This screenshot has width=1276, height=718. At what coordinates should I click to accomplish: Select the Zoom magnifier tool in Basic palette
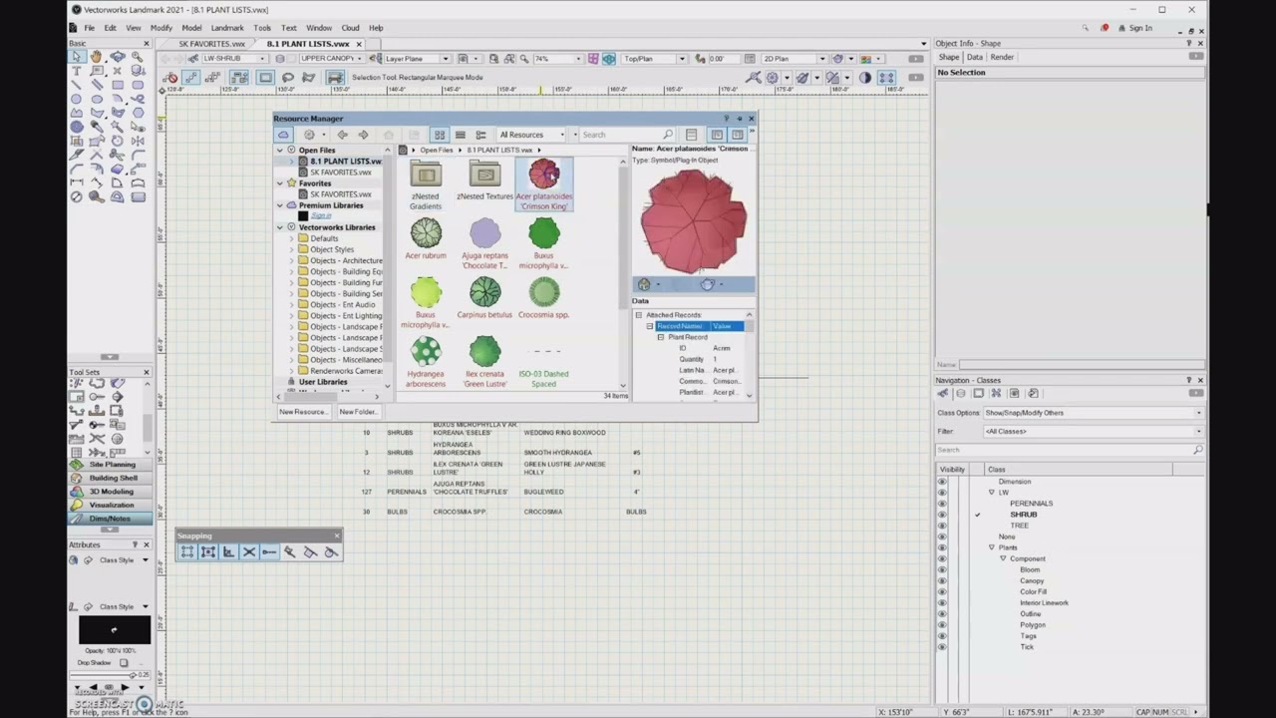click(138, 57)
